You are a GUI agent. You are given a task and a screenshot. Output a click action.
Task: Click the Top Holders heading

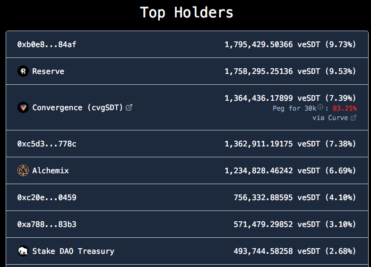186,12
